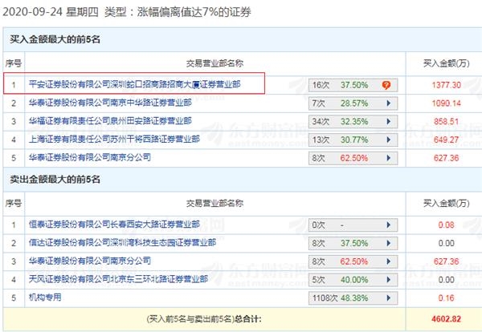482x332 pixels.
Task: Expand arrow in the 0次 box for 恒泰证券
Action: point(389,225)
